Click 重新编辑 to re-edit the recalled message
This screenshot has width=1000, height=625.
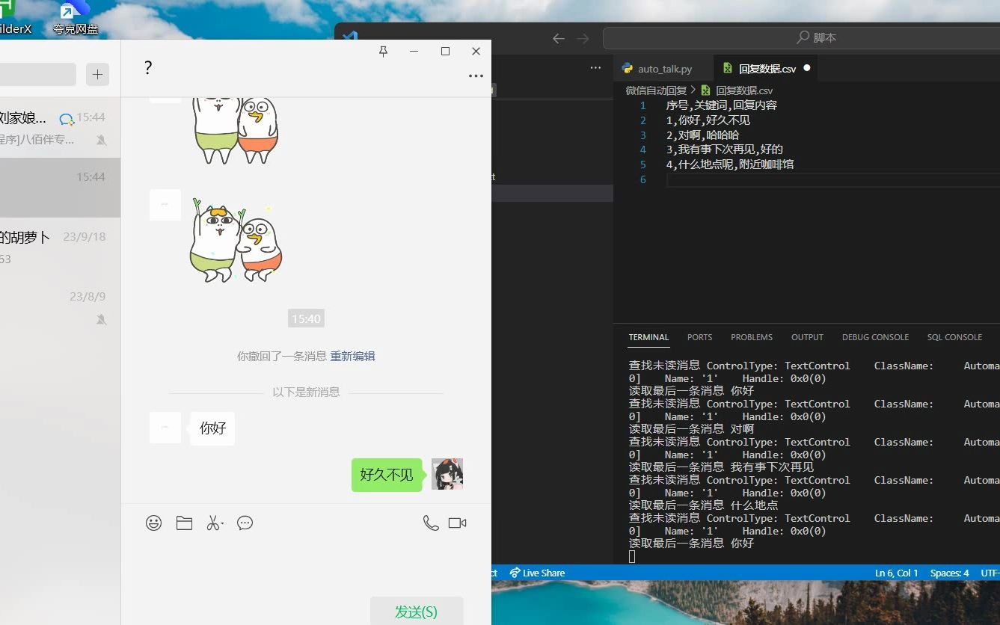click(352, 356)
